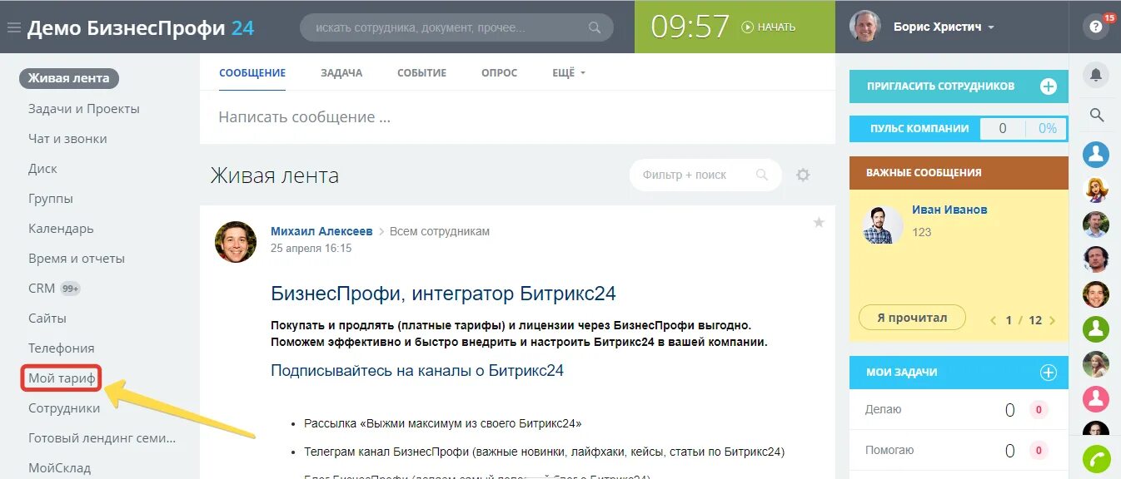Select the Событие tab

[x=421, y=73]
